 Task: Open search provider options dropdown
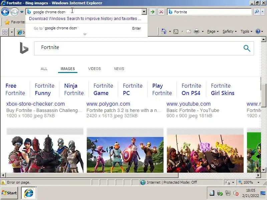(262, 12)
